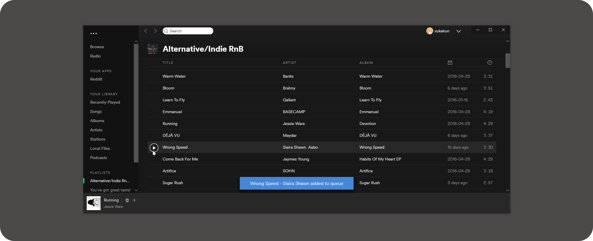Image resolution: width=593 pixels, height=241 pixels.
Task: Click the trash icon next to Running
Action: point(127,200)
